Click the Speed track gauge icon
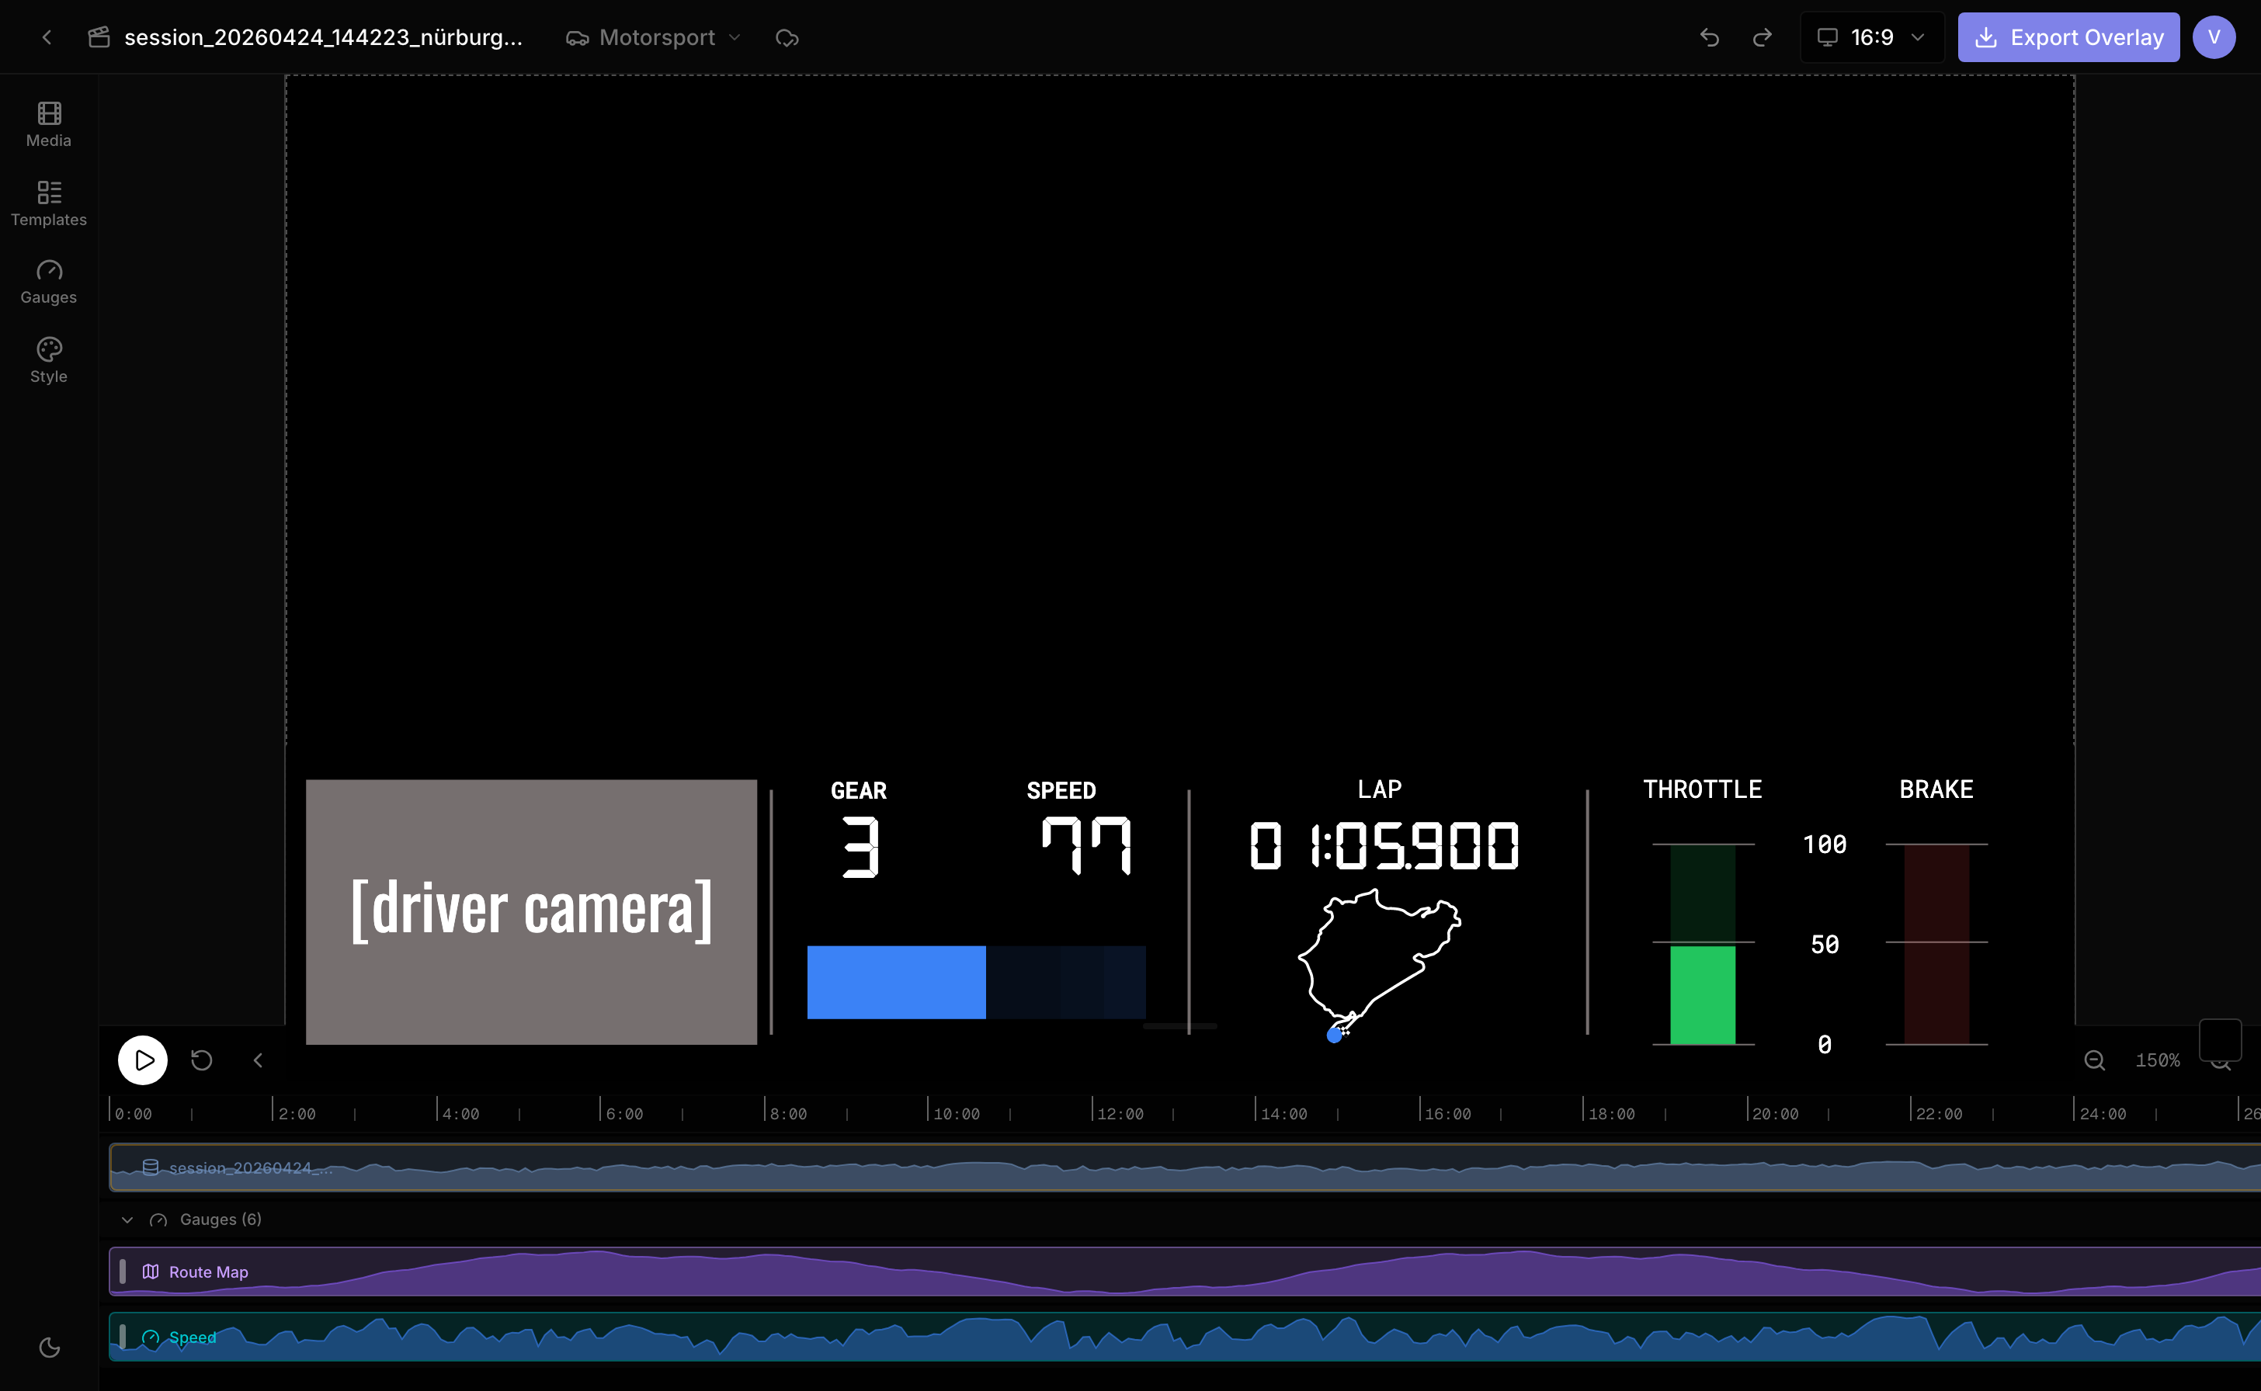Screen dimensions: 2261x1391 (151, 1337)
